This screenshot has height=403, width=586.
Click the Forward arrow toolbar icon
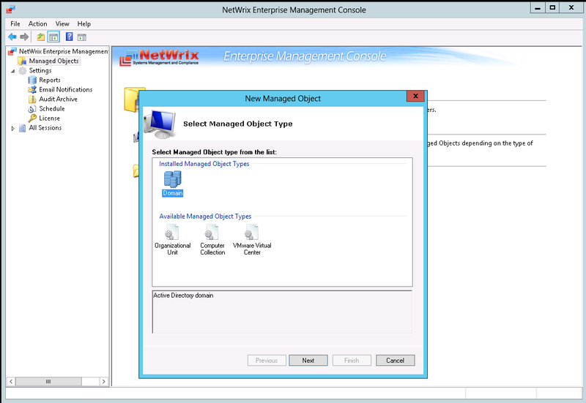[24, 37]
